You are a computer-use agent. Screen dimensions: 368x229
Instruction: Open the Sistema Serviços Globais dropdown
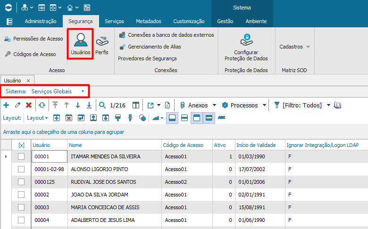(x=83, y=91)
